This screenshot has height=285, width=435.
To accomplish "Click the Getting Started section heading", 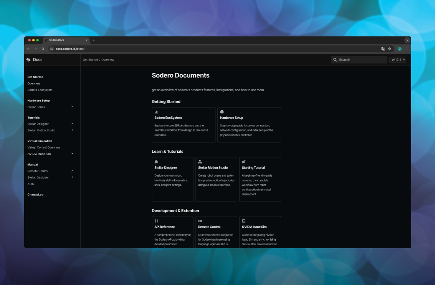I will [x=166, y=102].
